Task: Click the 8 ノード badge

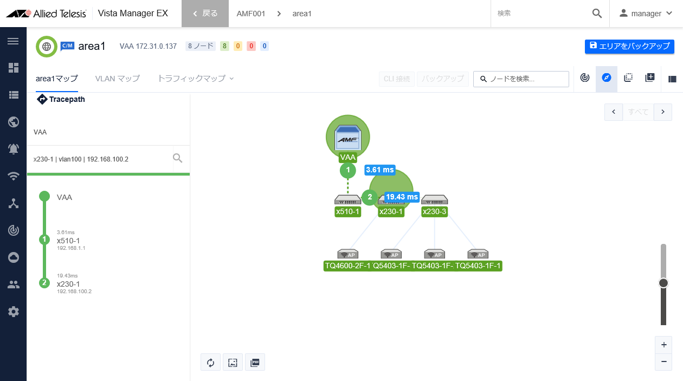Action: point(201,46)
